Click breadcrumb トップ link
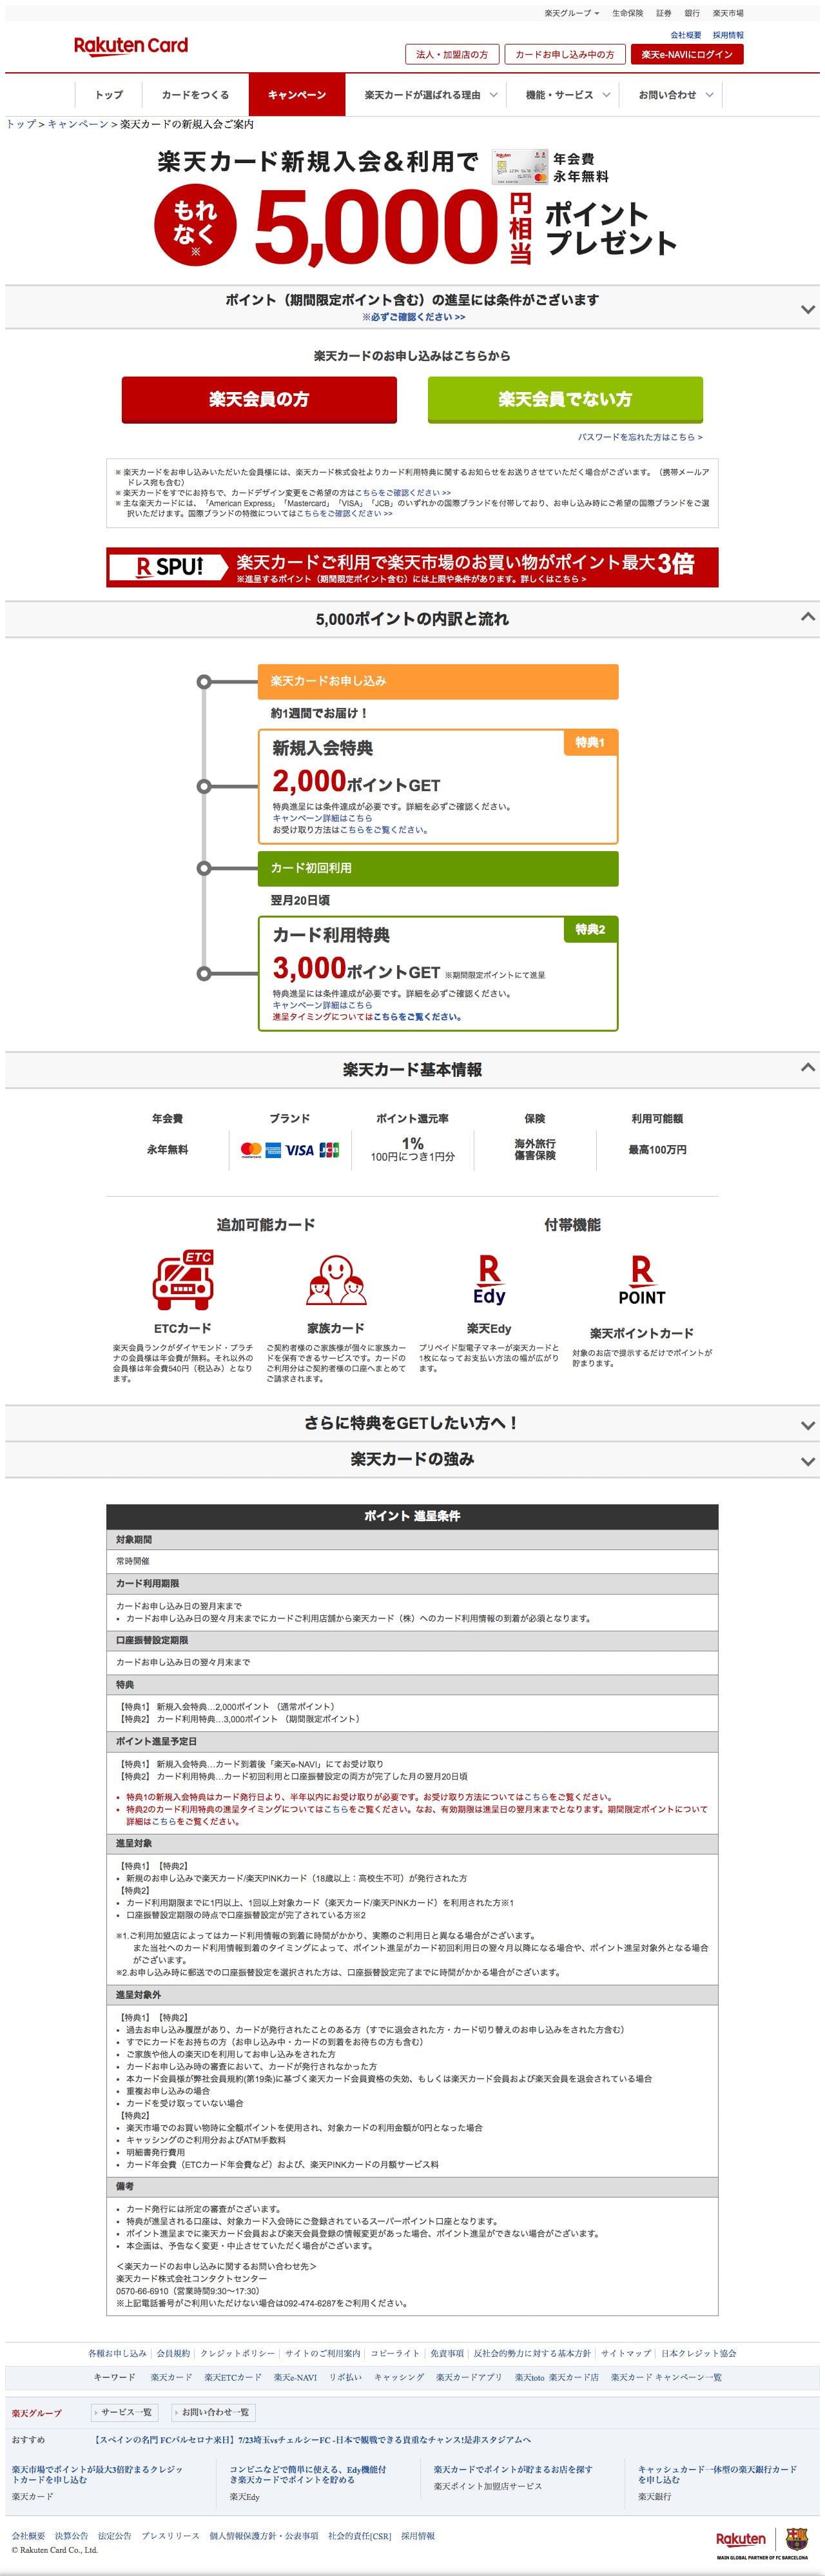Screen dimensions: 825x2576 click(20, 124)
